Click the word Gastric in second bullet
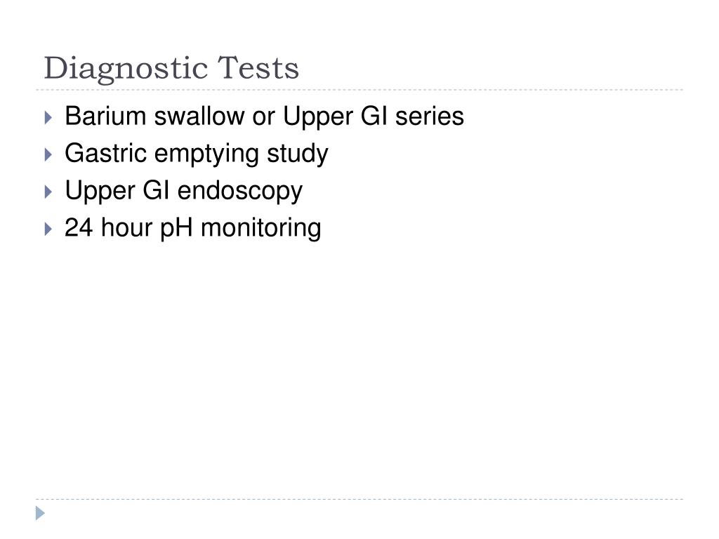The width and height of the screenshot is (719, 539). pyautogui.click(x=105, y=153)
